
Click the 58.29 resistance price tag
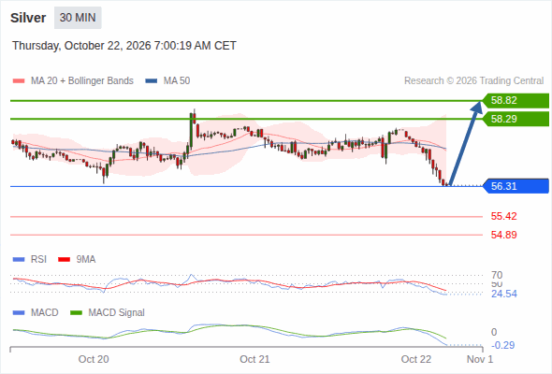click(x=516, y=119)
